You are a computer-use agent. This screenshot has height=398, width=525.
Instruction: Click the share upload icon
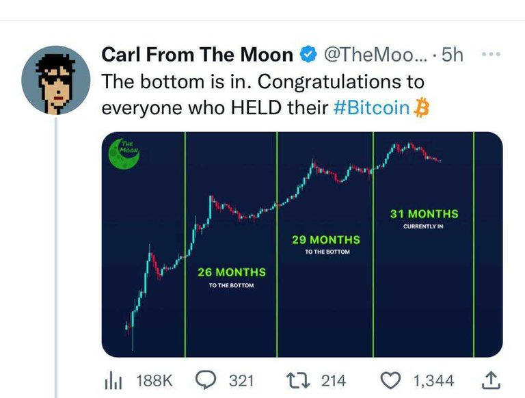point(489,380)
